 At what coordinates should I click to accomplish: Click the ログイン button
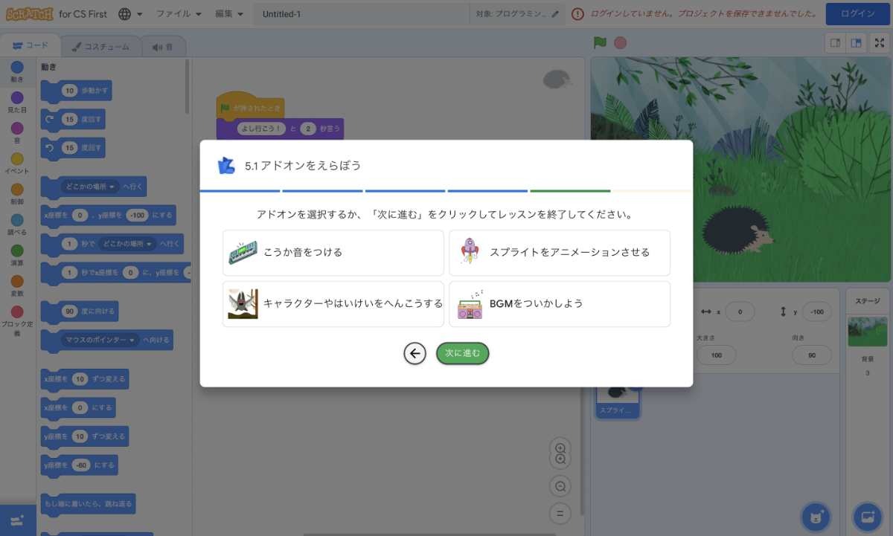tap(857, 13)
